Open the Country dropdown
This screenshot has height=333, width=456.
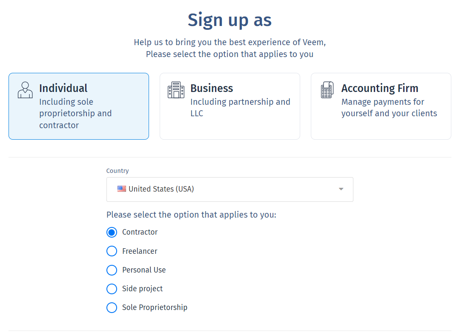(x=230, y=189)
